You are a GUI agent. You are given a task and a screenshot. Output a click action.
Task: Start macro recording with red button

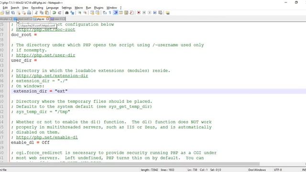click(139, 13)
